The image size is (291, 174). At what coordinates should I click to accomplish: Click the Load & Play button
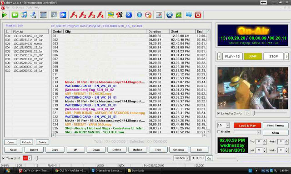247,126
